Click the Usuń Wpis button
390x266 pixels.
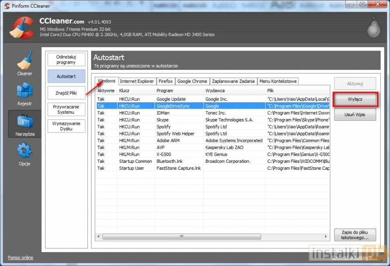(355, 115)
